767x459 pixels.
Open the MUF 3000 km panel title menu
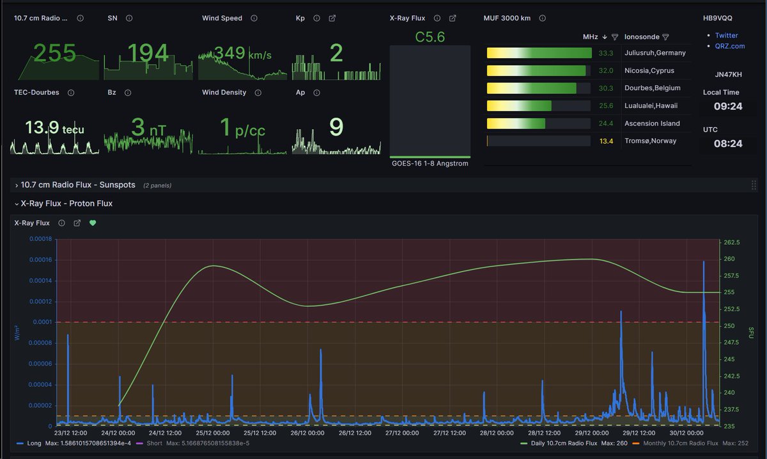[x=507, y=19]
